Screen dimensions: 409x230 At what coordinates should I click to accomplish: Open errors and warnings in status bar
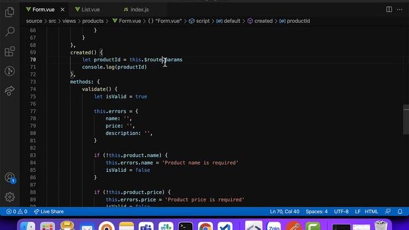click(17, 211)
